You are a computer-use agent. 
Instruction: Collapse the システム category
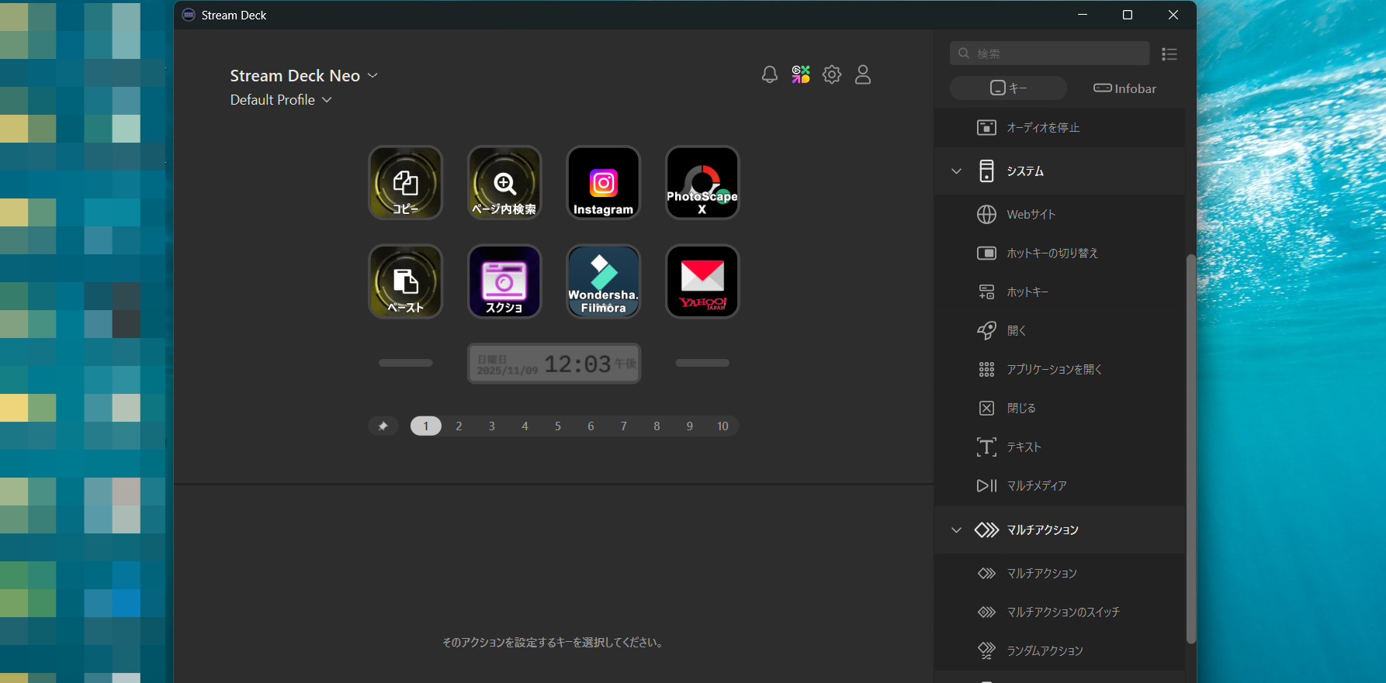(x=956, y=171)
